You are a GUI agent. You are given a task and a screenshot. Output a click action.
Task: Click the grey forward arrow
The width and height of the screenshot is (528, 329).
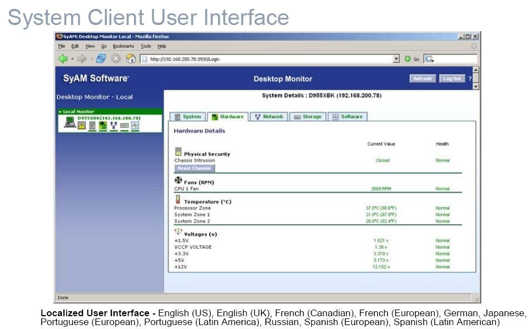coord(81,59)
